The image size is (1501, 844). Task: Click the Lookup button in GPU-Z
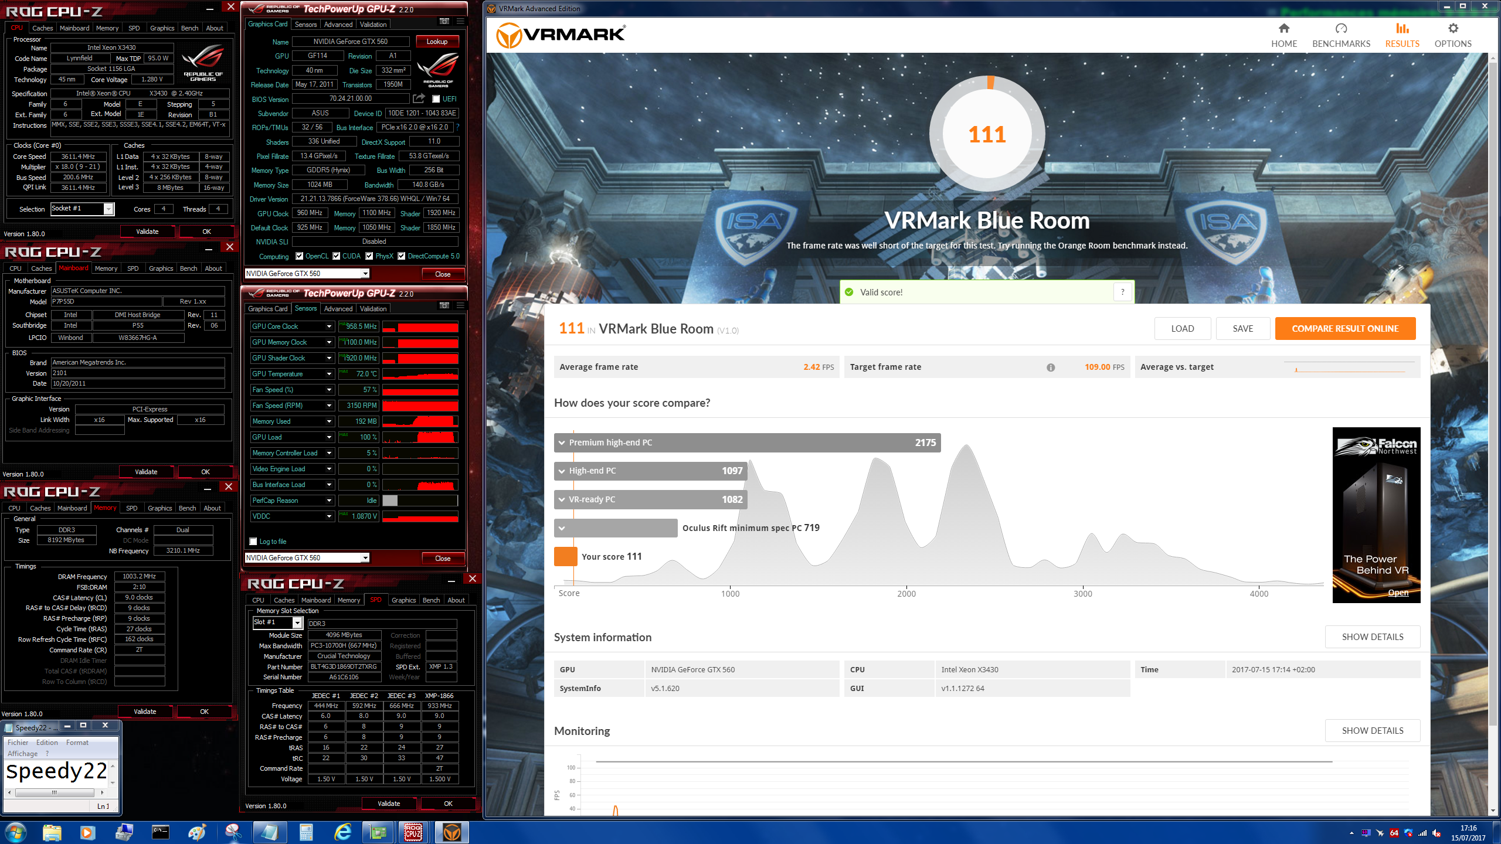click(x=437, y=42)
